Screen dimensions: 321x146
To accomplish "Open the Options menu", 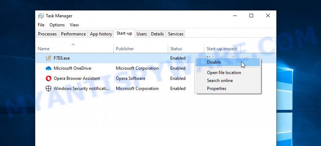I will pyautogui.click(x=57, y=25).
